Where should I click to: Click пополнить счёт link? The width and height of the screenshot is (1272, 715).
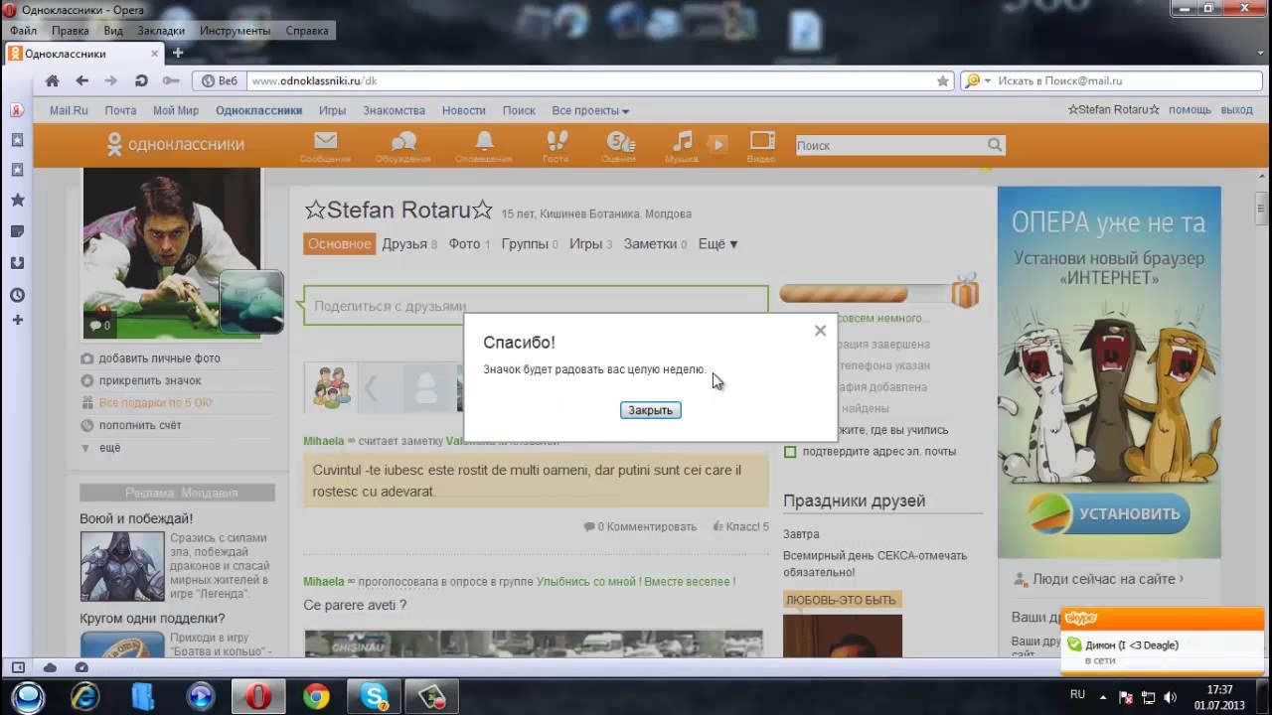pos(140,425)
